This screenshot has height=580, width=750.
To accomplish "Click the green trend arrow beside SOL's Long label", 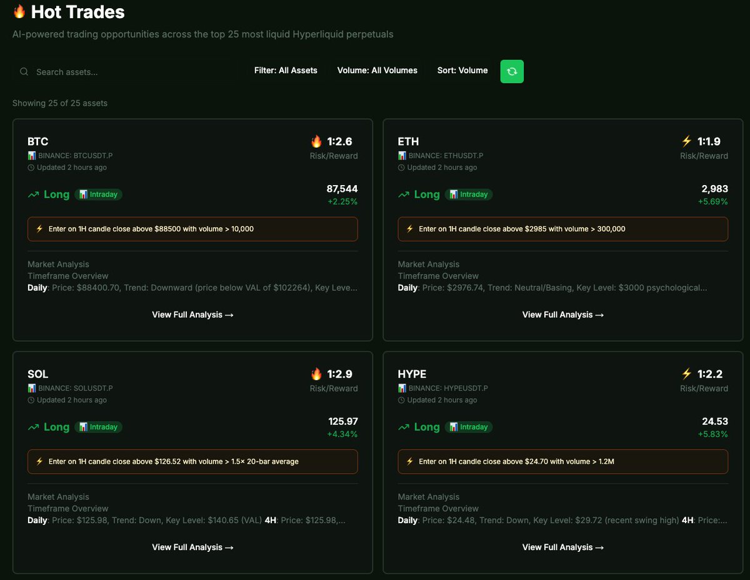I will click(x=32, y=427).
